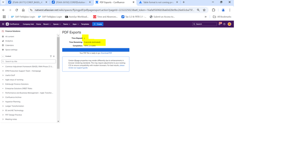Open Chrome three-dot menu
The image size is (299, 168).
[x=230, y=10]
